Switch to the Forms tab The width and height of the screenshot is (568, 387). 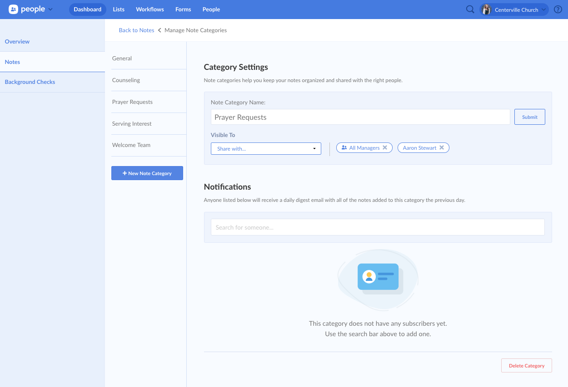click(x=183, y=10)
